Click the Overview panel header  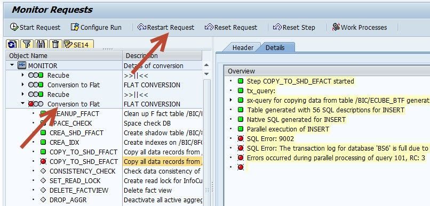[x=327, y=71]
